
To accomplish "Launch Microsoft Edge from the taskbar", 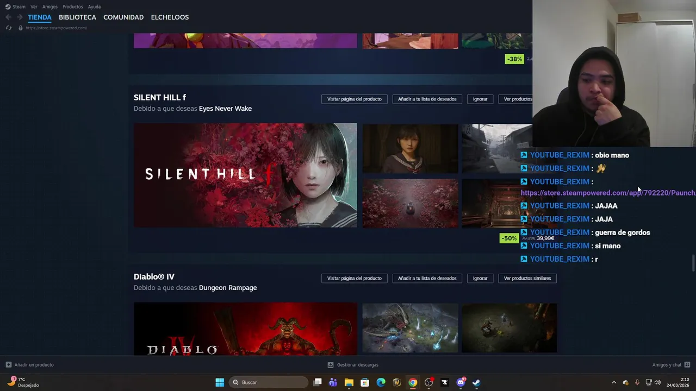I will click(381, 382).
